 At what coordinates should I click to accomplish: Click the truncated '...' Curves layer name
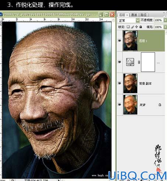[158, 63]
